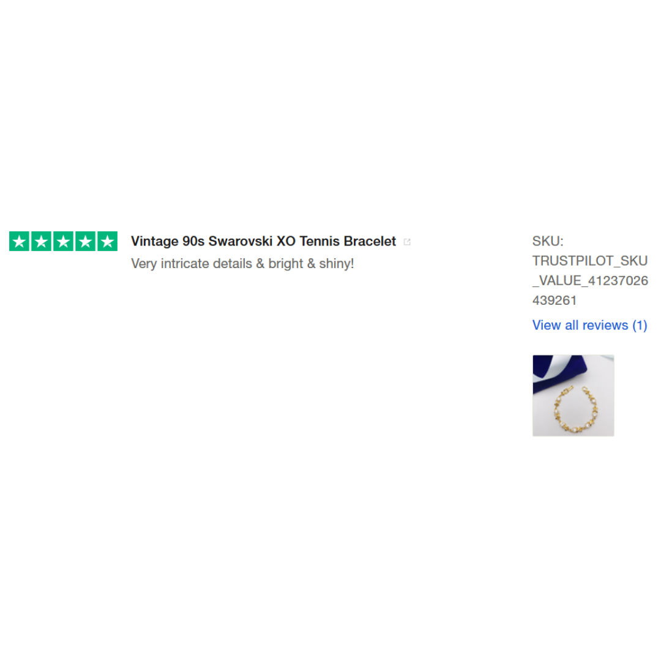This screenshot has width=661, height=661.
Task: Click the (1) review count
Action: [640, 325]
